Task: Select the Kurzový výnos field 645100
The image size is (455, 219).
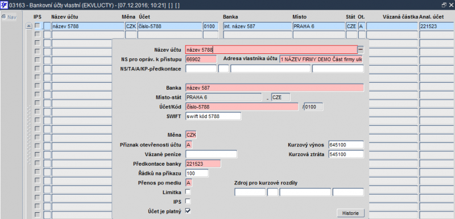Action: (x=346, y=144)
